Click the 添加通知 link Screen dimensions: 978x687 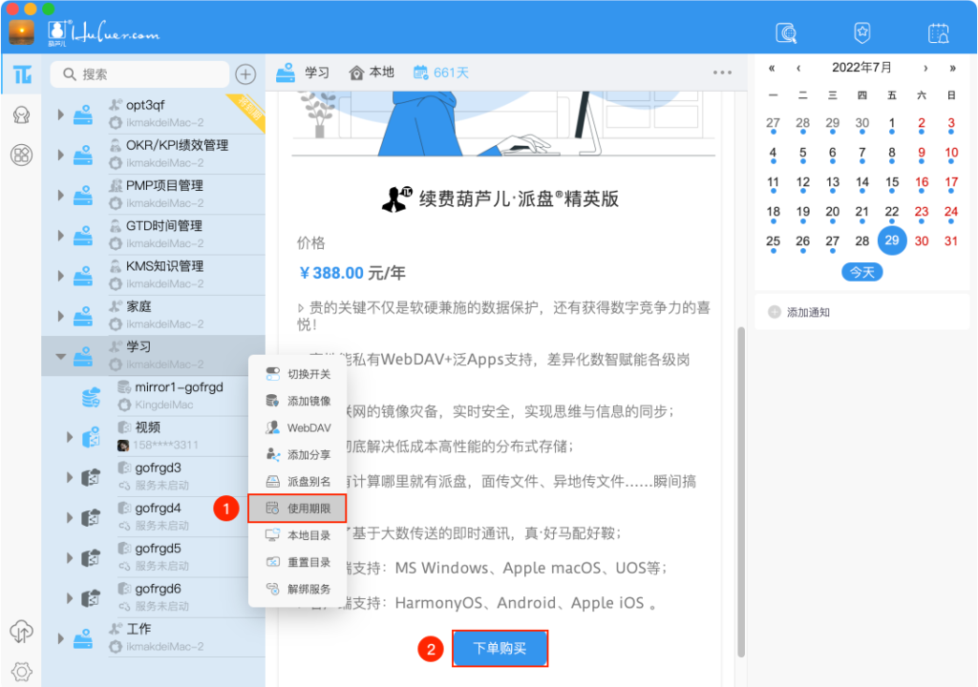coord(808,312)
